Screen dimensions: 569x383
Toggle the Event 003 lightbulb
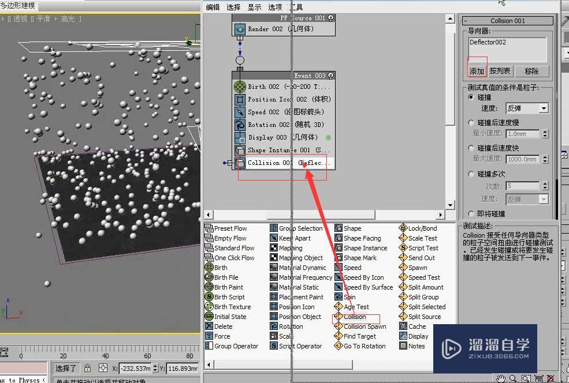pos(330,76)
